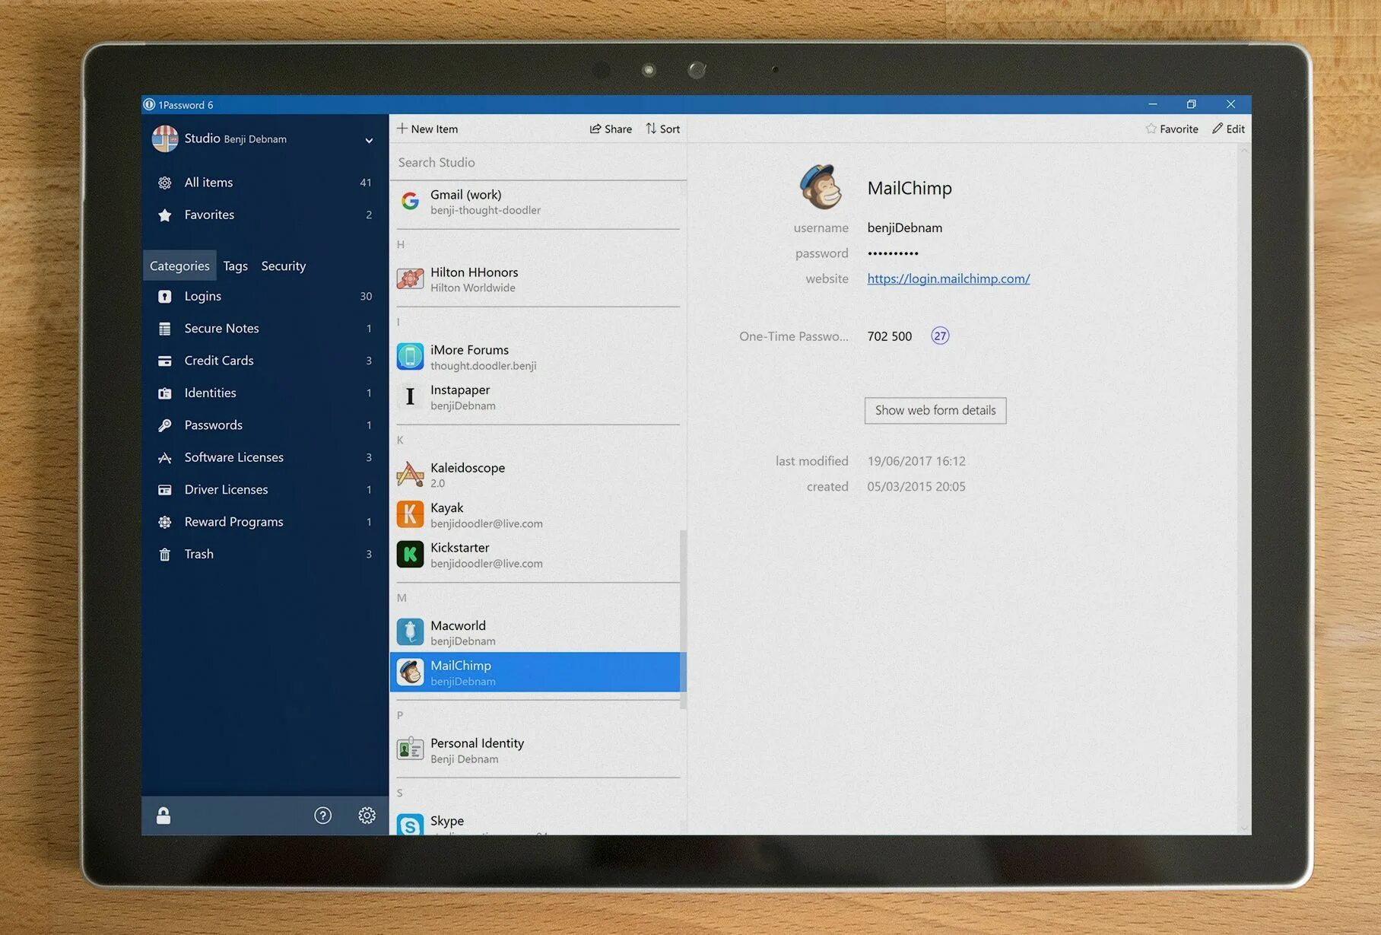Screen dimensions: 1381x935
Task: Click the Software Licenses app icon
Action: (x=164, y=457)
